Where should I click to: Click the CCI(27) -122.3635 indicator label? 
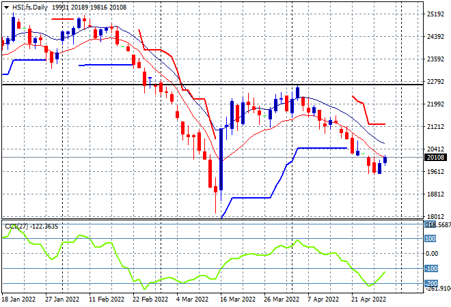tap(31, 226)
